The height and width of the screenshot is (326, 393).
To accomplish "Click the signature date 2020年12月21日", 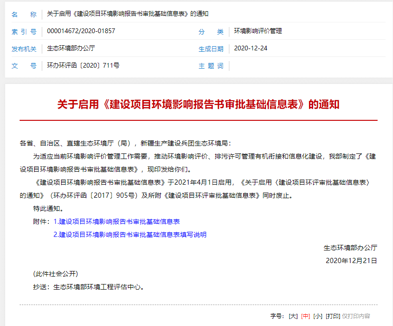I will (351, 260).
